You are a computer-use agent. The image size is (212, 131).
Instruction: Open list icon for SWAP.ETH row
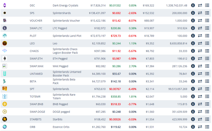(x=207, y=59)
